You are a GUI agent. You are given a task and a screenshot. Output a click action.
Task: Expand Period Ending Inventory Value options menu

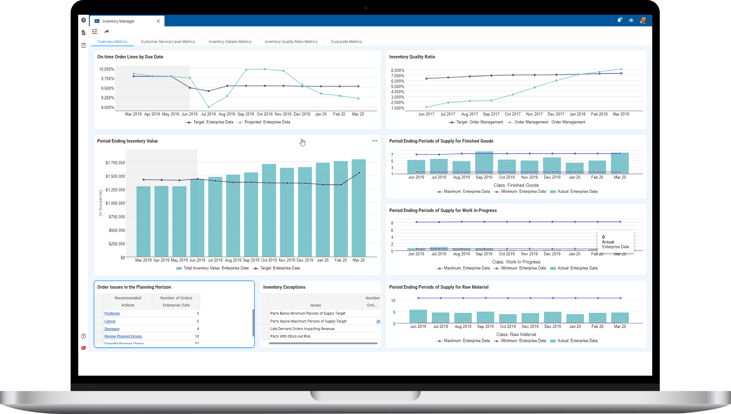click(x=374, y=141)
